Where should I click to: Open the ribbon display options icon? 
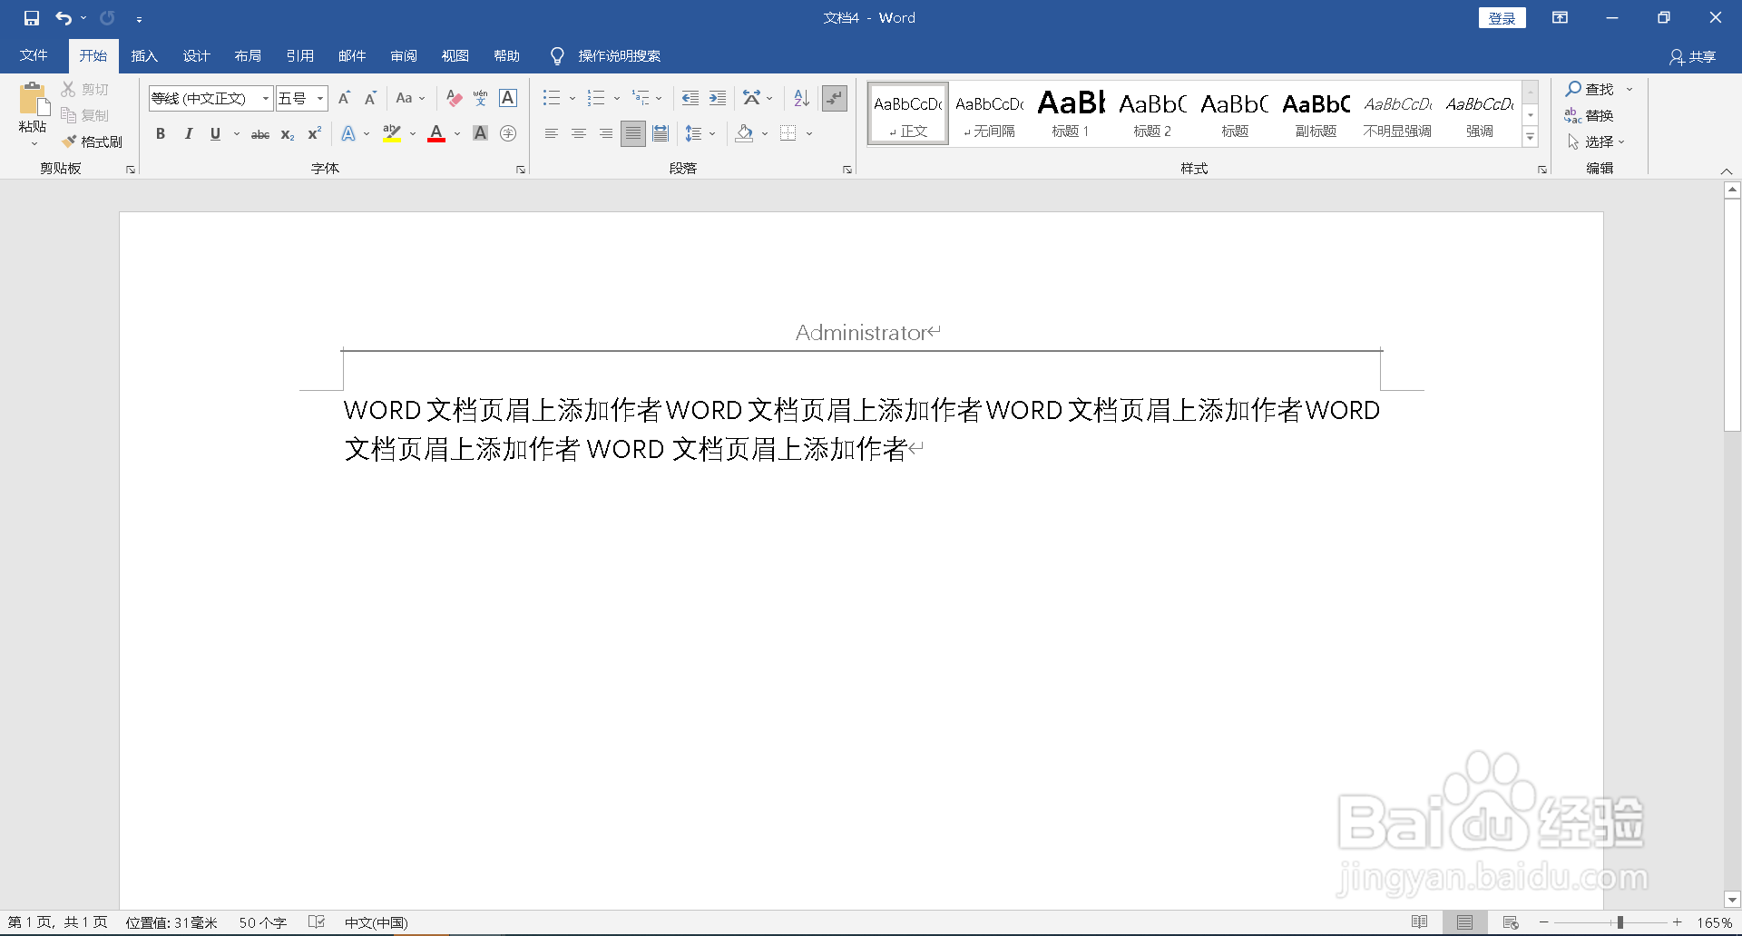1560,18
